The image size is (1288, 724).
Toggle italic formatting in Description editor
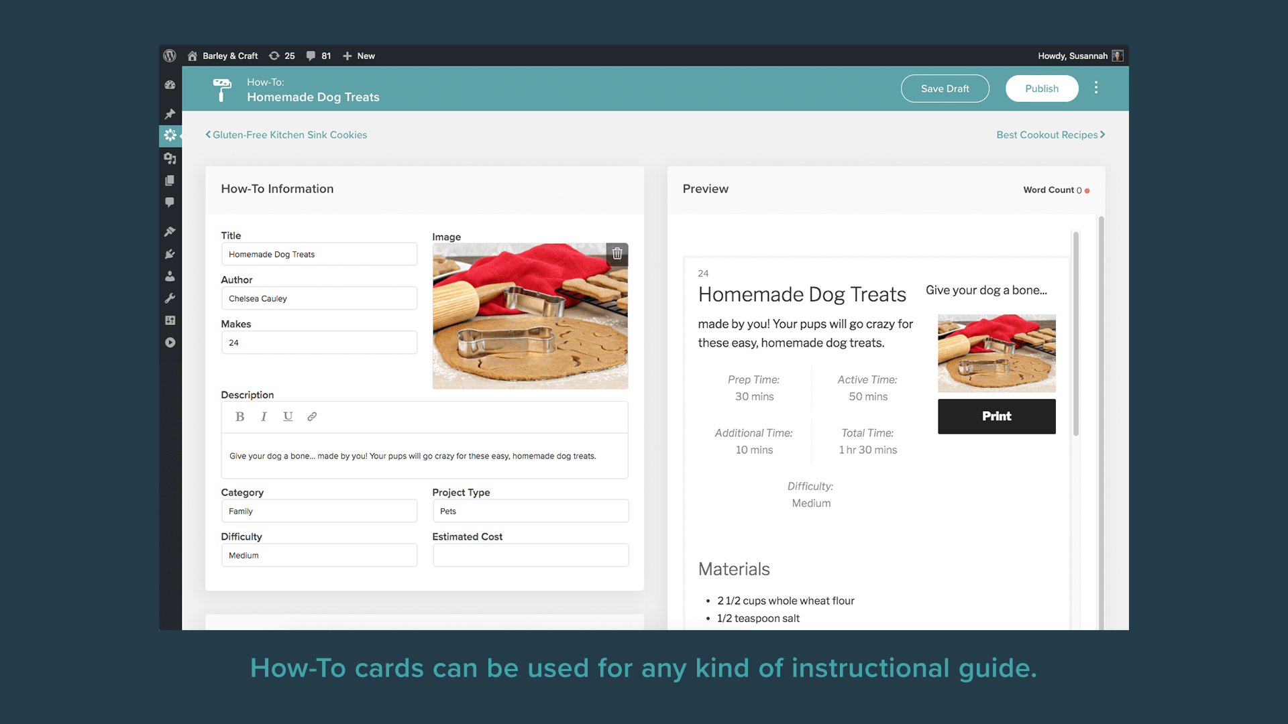tap(264, 416)
